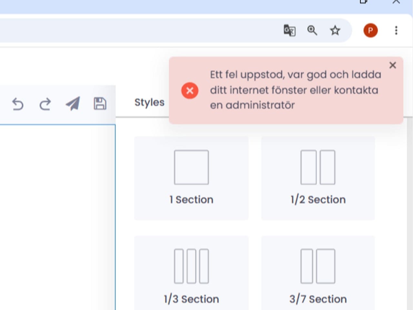The width and height of the screenshot is (413, 310).
Task: Click the floppy disk save icon
Action: pyautogui.click(x=100, y=104)
